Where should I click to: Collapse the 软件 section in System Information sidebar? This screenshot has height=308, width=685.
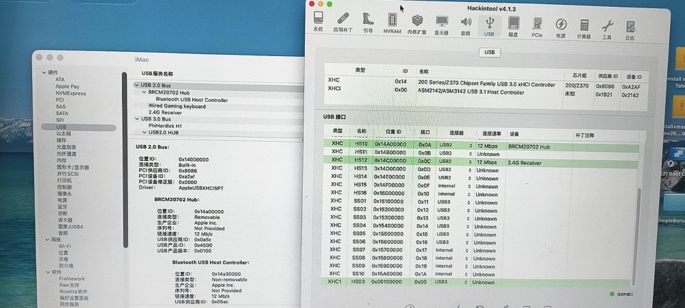coord(48,272)
